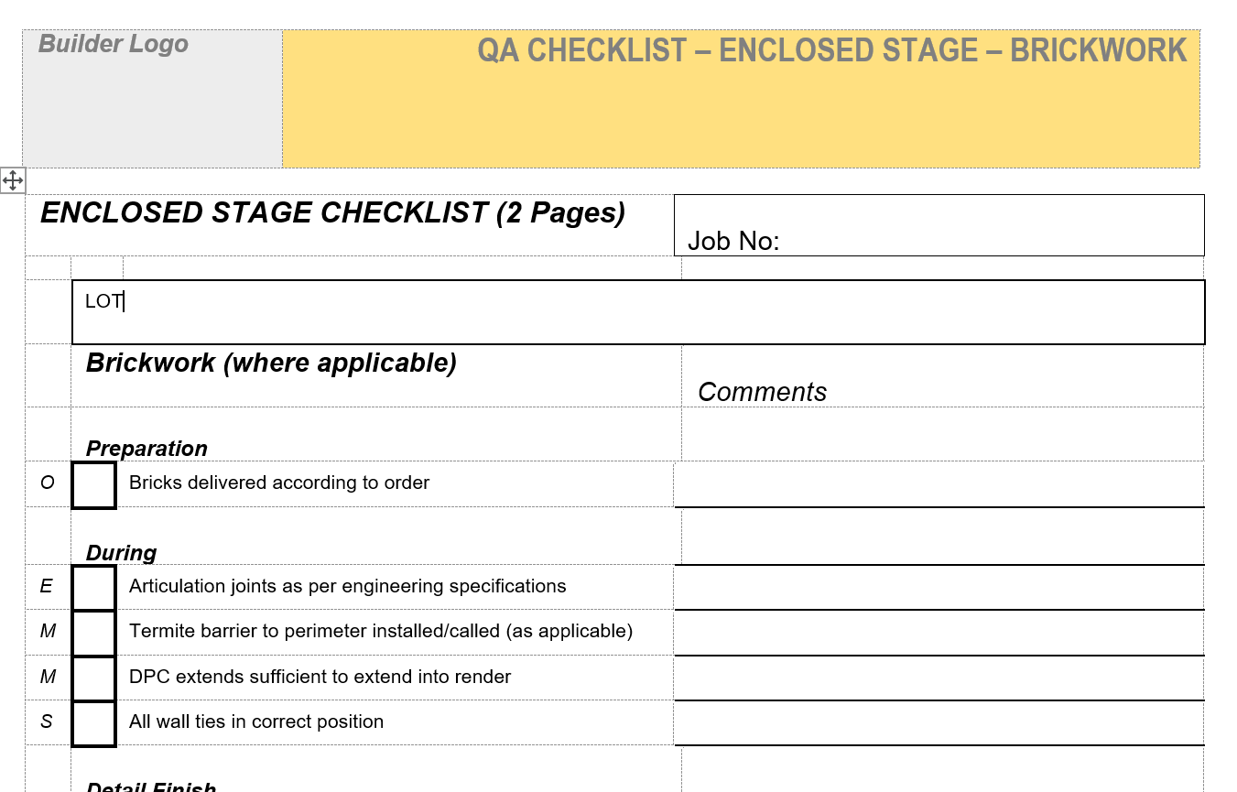Check the Articulation joints checkbox

coord(93,587)
